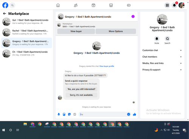Click the chat header title 'Gregory · 1 Bed 1 Bath Apartment/condo'
Image resolution: width=189 pixels, height=139 pixels.
point(88,17)
